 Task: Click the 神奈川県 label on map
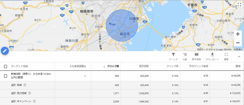pyautogui.click(x=72, y=41)
